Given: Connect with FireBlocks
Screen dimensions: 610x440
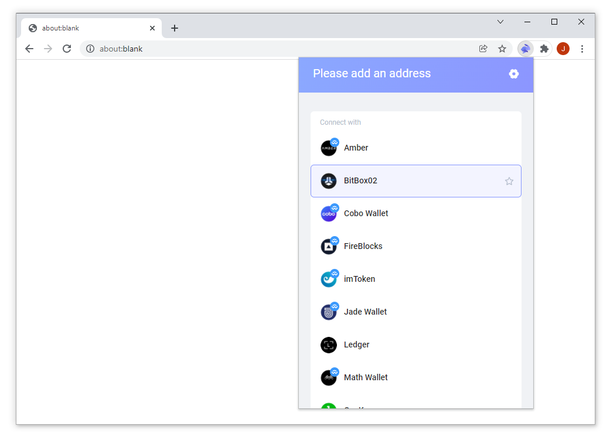Looking at the screenshot, I should coord(416,247).
